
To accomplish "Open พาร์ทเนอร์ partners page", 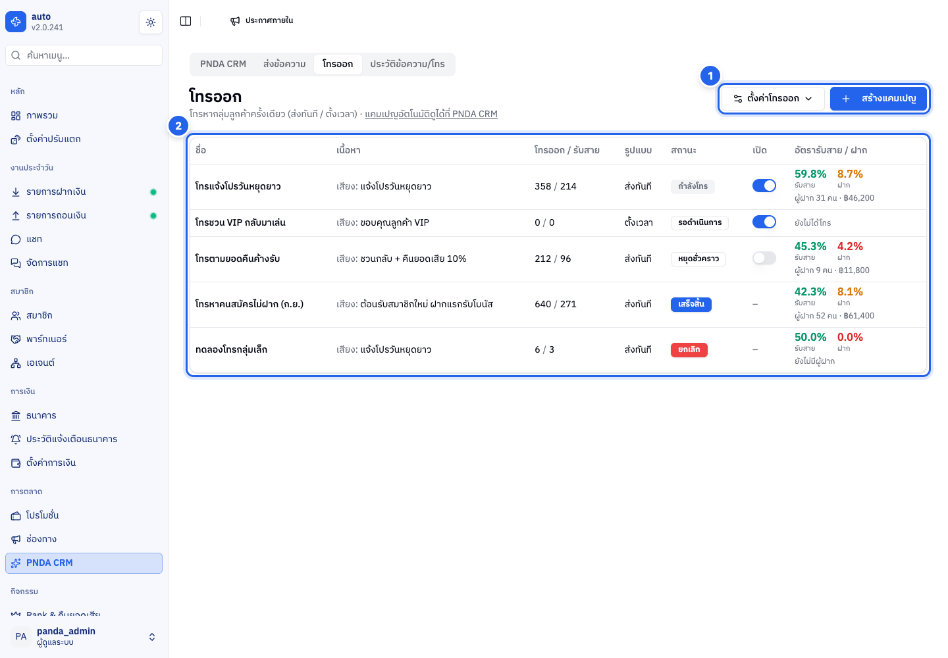I will 84,340.
